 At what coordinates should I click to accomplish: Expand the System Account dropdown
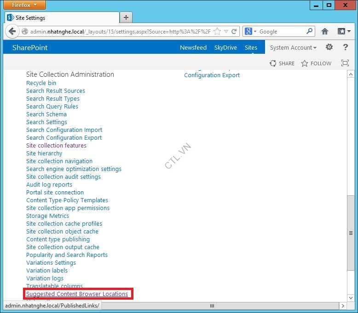[293, 47]
